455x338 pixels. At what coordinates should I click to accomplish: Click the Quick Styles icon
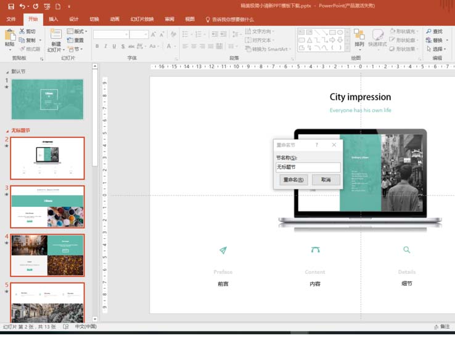(x=377, y=36)
